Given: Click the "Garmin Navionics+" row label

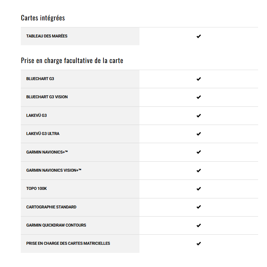Looking at the screenshot, I should (x=47, y=152).
